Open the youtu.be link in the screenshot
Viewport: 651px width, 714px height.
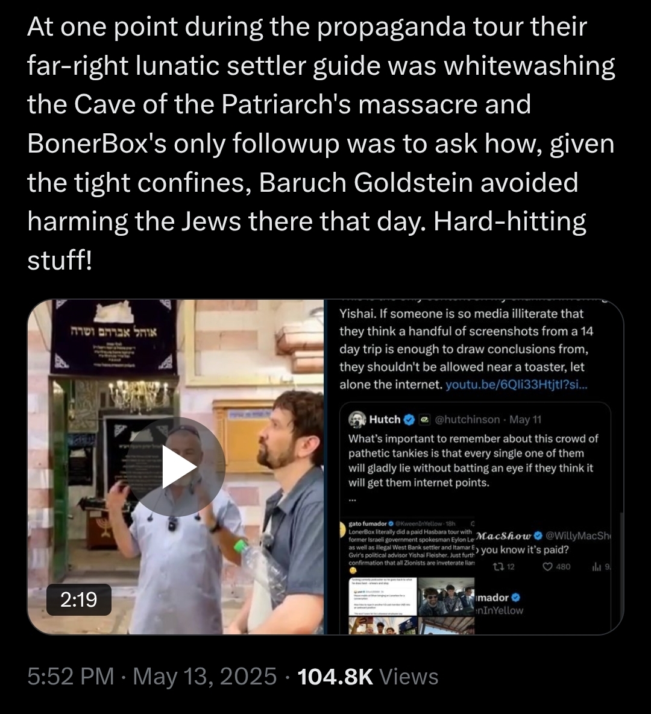pos(516,385)
